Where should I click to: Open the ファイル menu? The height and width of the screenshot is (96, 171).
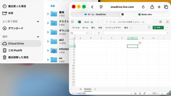pos(76,28)
